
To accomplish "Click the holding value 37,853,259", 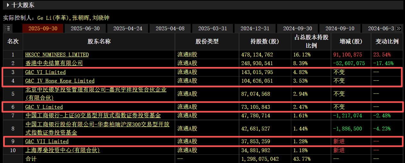I will pyautogui.click(x=256, y=141).
